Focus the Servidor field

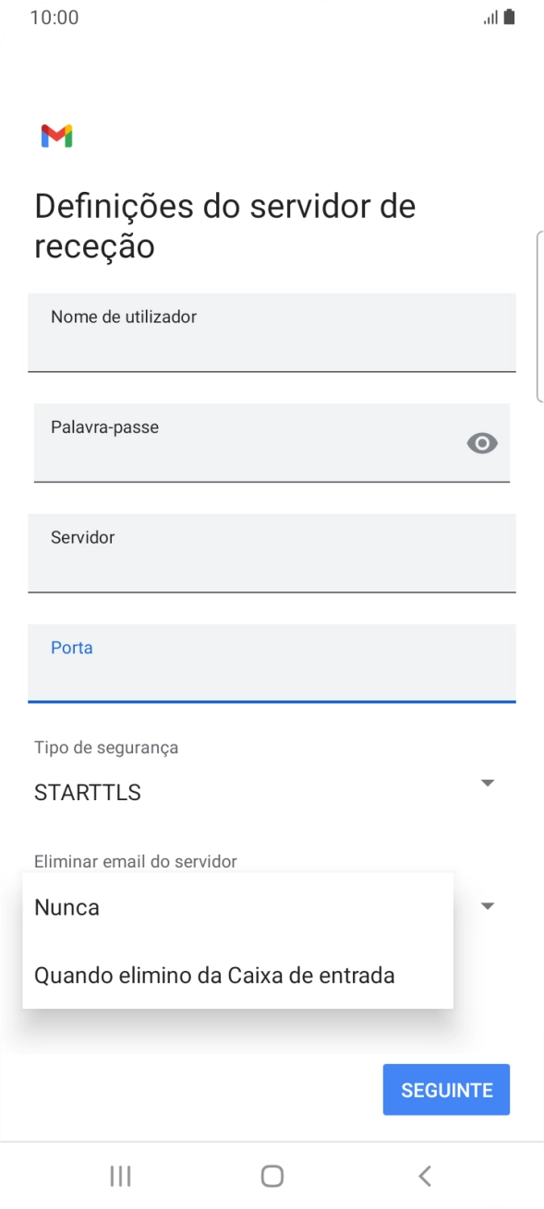(272, 554)
